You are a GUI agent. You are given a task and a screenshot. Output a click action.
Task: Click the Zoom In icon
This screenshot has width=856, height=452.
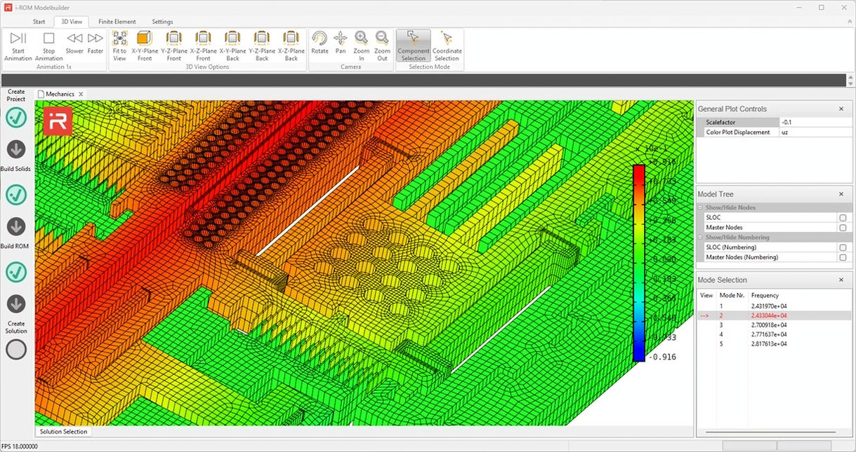click(361, 38)
